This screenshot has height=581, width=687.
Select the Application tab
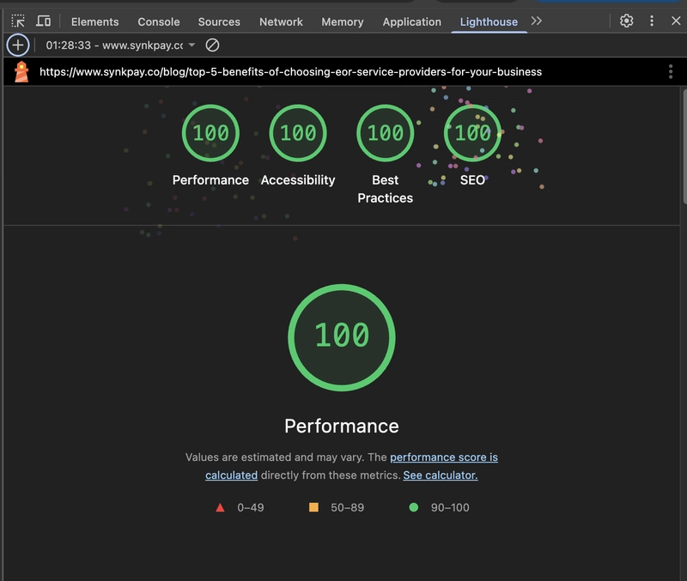coord(411,21)
